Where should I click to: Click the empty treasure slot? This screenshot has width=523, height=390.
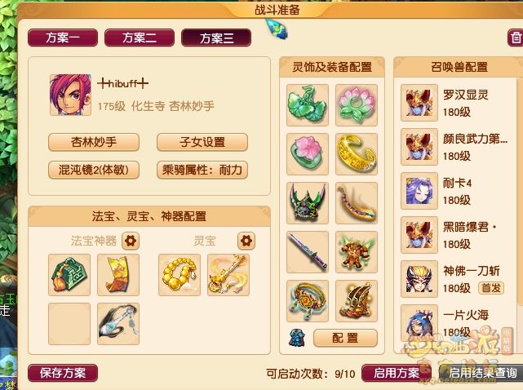pyautogui.click(x=69, y=324)
